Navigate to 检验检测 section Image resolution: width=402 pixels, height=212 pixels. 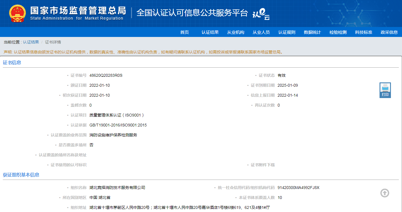(x=338, y=32)
